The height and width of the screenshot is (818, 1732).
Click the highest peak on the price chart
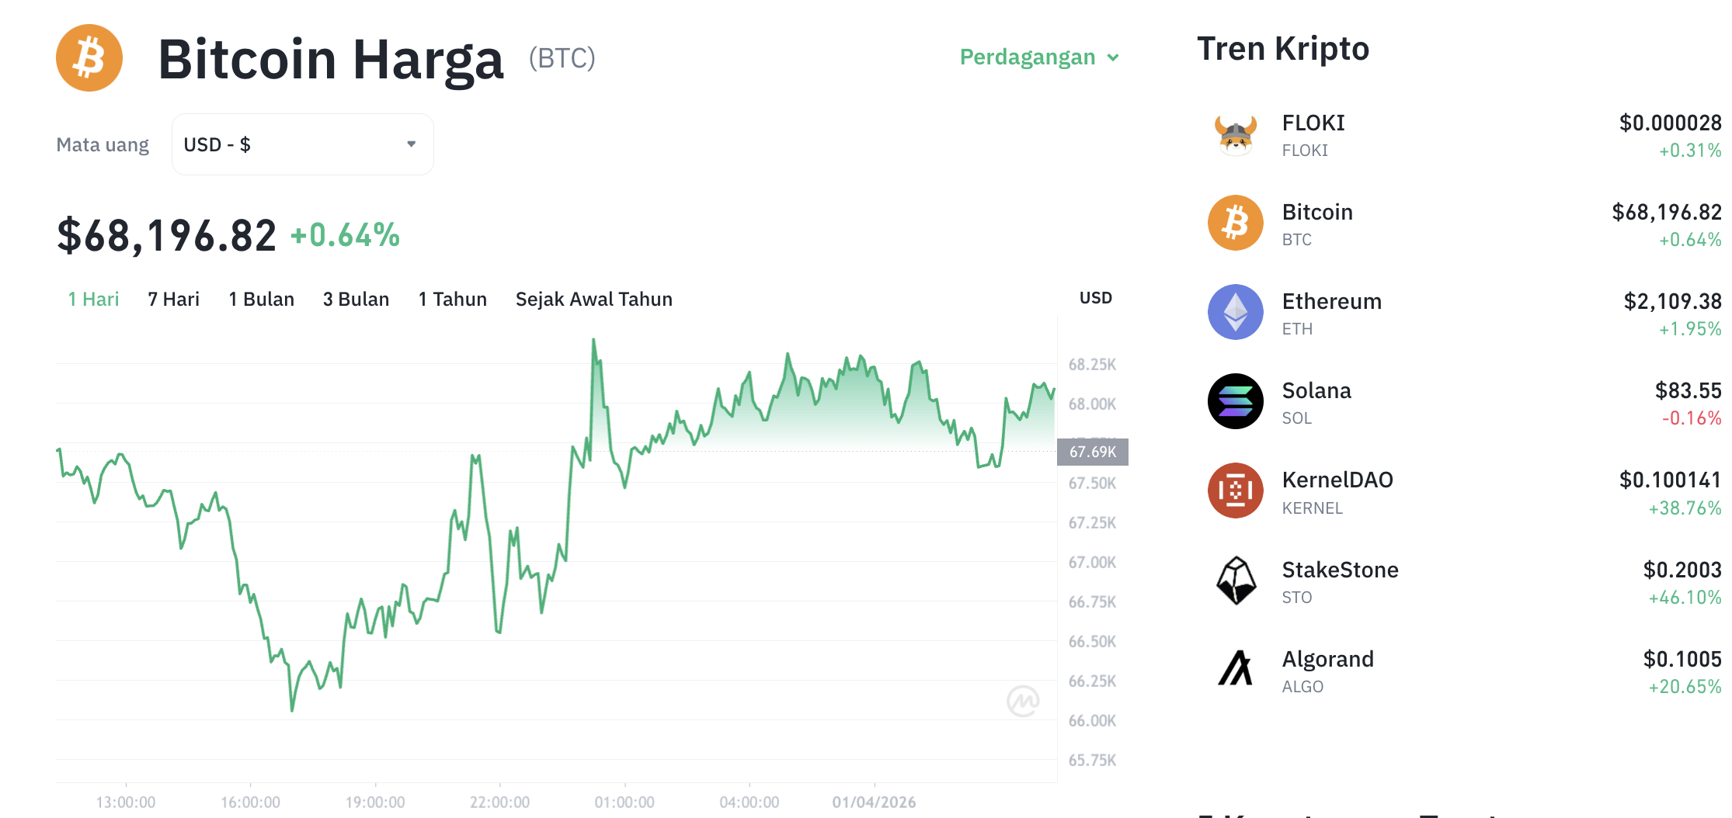pos(594,339)
